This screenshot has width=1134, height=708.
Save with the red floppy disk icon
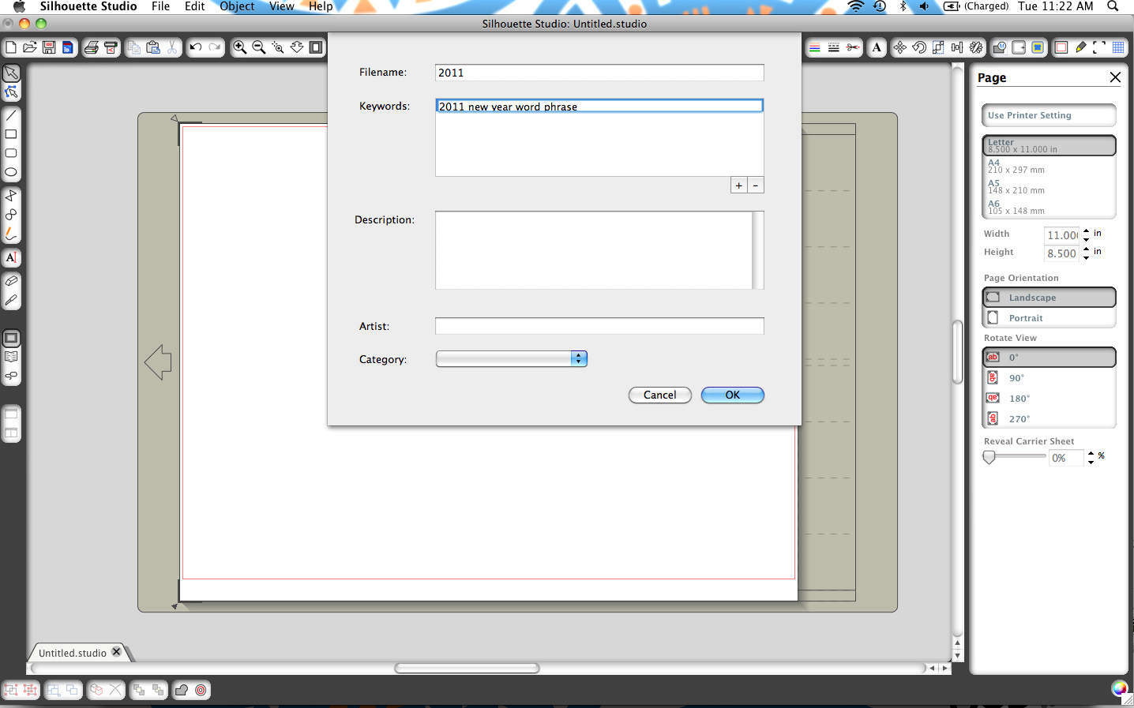click(x=49, y=48)
